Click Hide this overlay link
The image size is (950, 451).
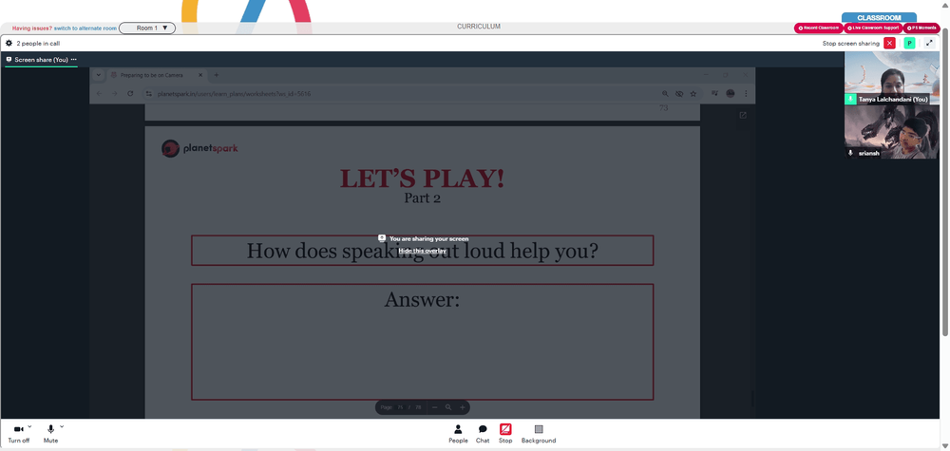pos(423,251)
